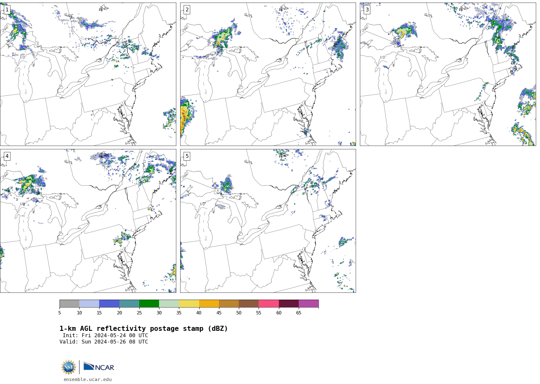
Task: Open ensemble member 5 reflectivity map
Action: coord(268,221)
